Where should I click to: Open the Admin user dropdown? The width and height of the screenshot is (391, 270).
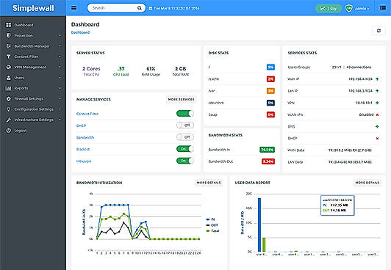pos(362,9)
